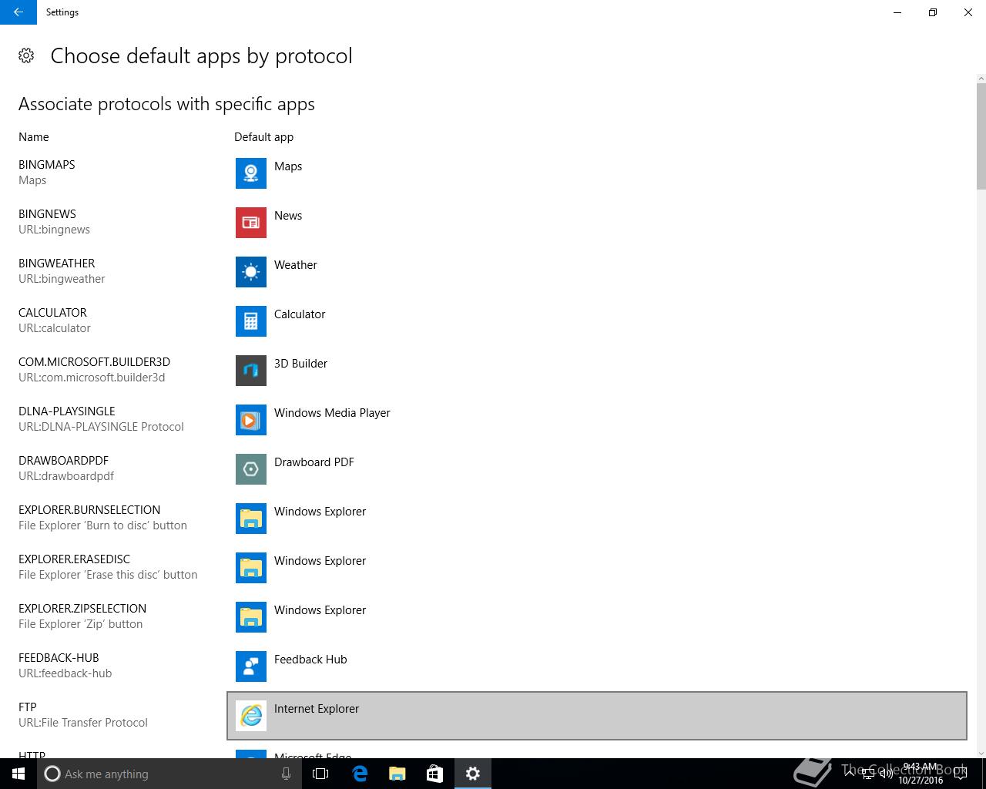Select the Drawboard PDF icon

coord(251,469)
